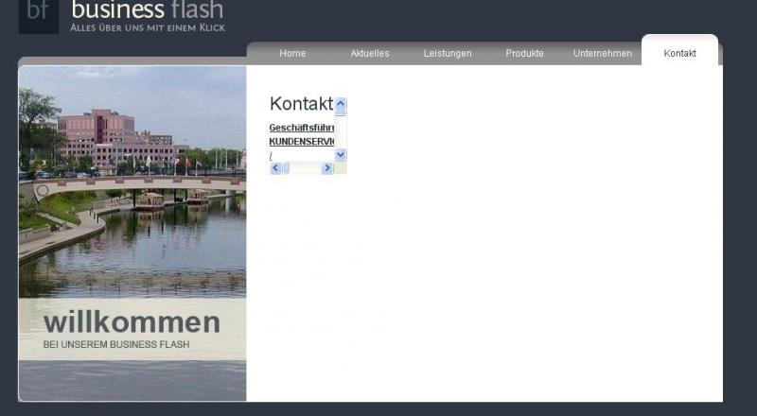757x416 pixels.
Task: Go to the Leistungen tab
Action: [x=448, y=54]
